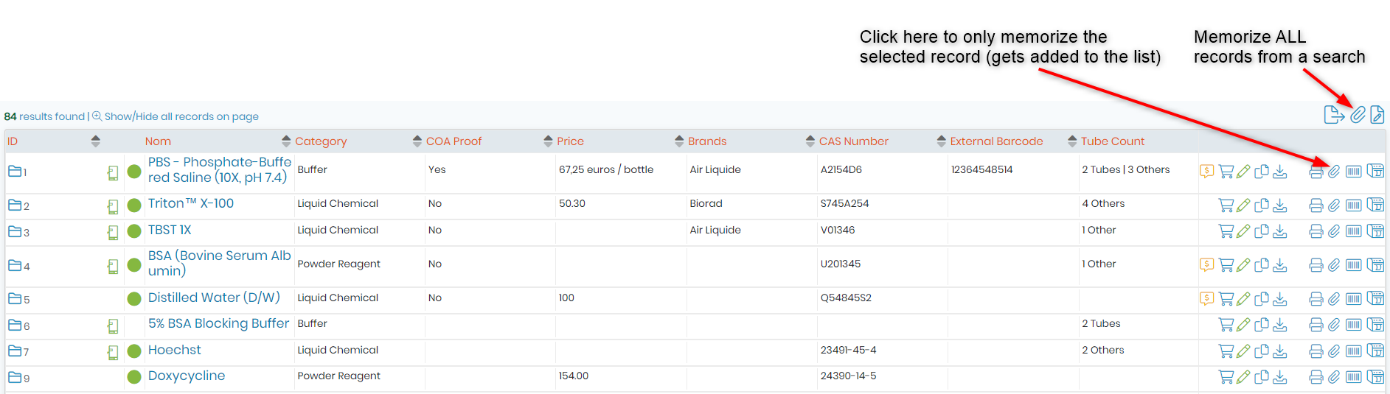Sort table by CAS Number header
Viewport: 1390px width, 394px height.
point(853,141)
